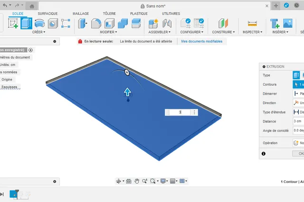Click the Combine bodies tool
Image resolution: width=304 pixels, height=202 pixels.
pos(123,23)
